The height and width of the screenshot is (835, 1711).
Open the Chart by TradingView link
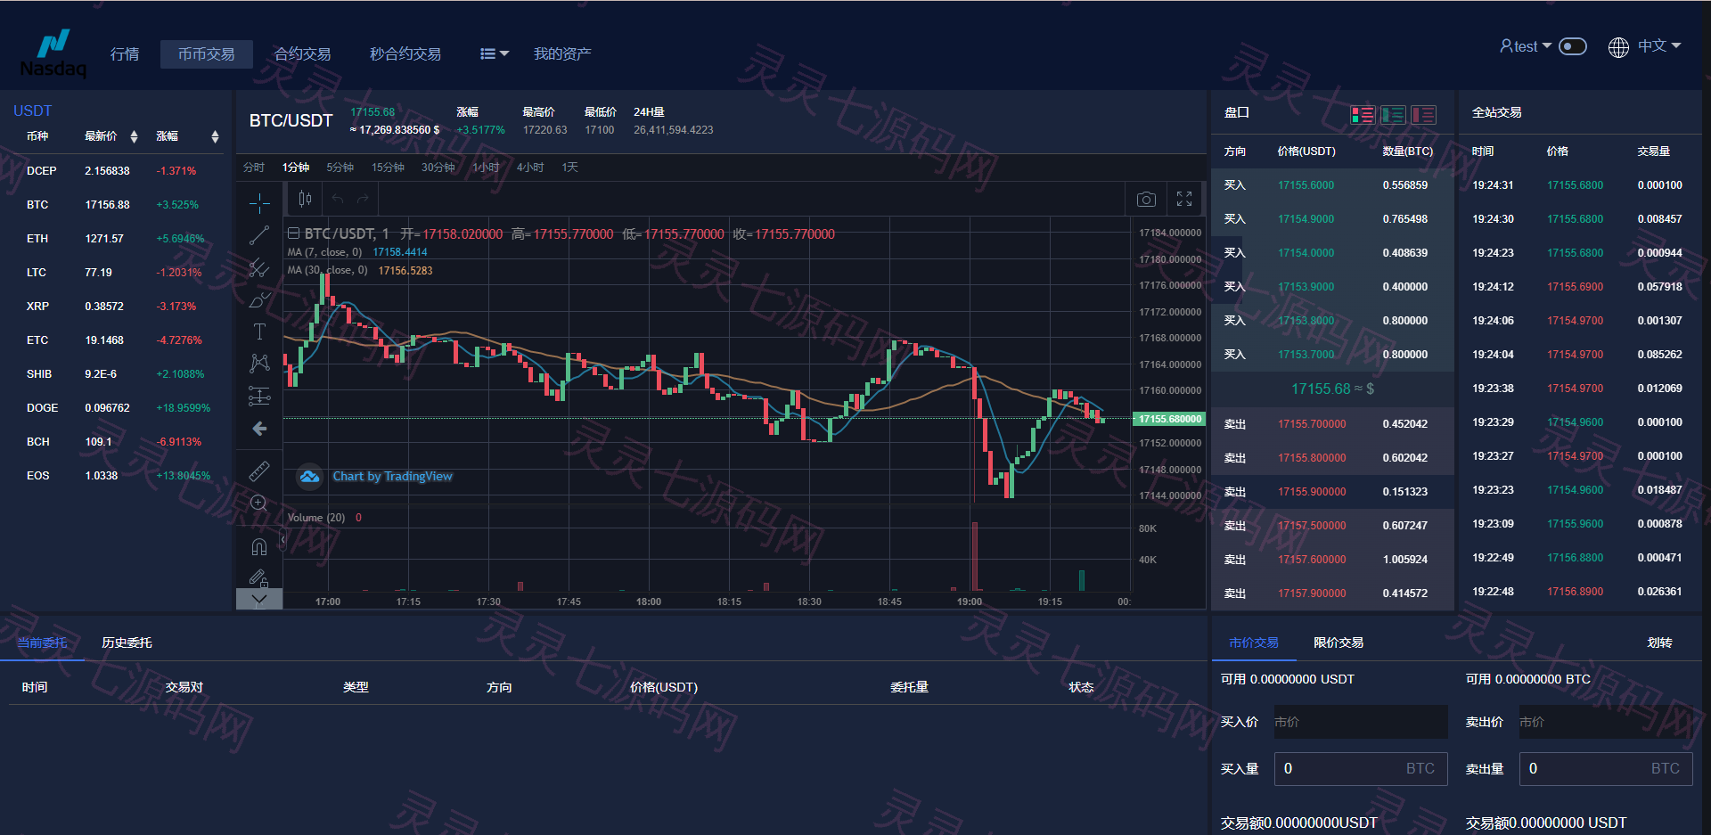(x=392, y=477)
